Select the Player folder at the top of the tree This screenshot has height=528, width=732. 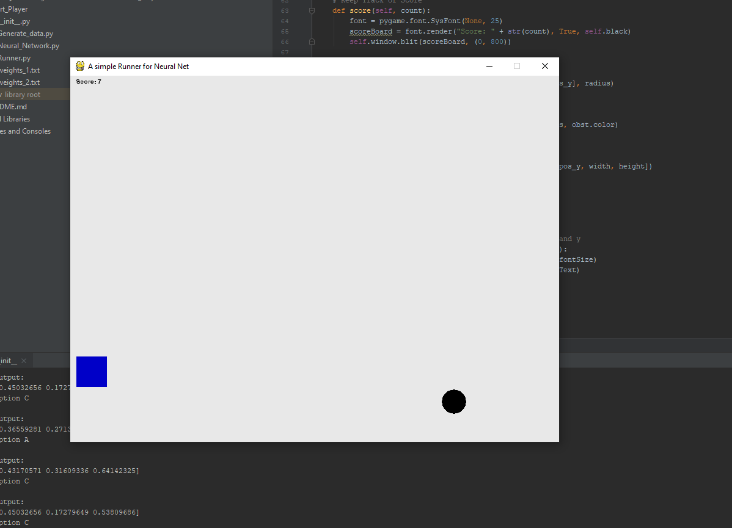coord(14,9)
